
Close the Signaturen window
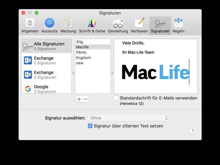tap(23, 13)
